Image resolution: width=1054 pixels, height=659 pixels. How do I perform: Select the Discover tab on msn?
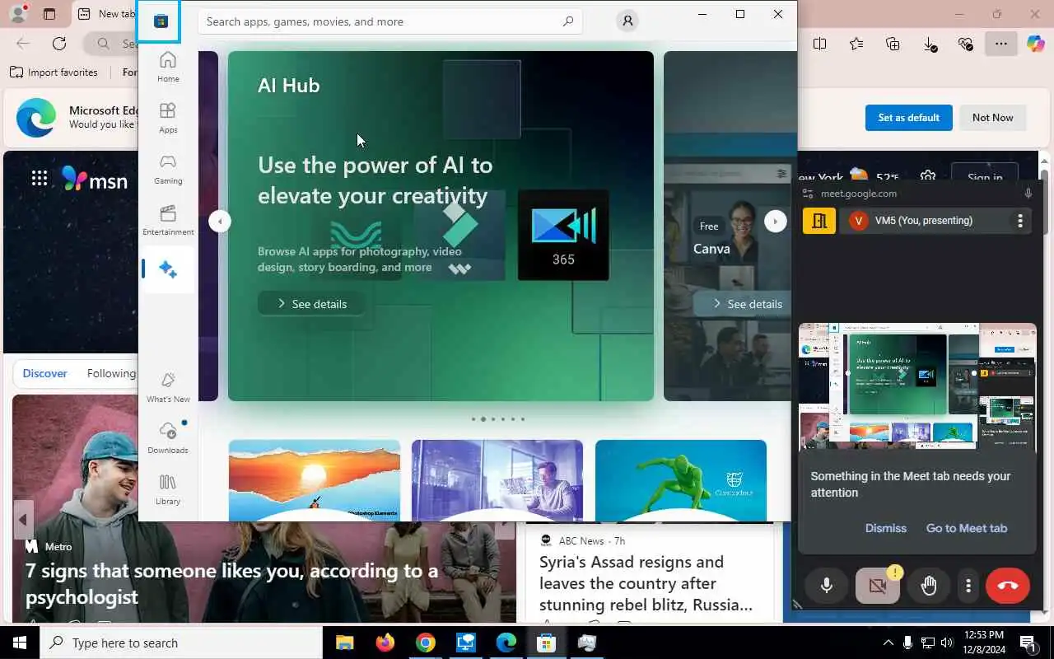pyautogui.click(x=44, y=373)
